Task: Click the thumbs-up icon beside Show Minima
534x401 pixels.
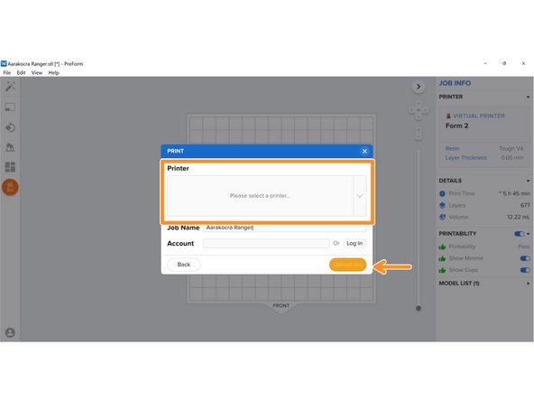Action: click(x=442, y=258)
